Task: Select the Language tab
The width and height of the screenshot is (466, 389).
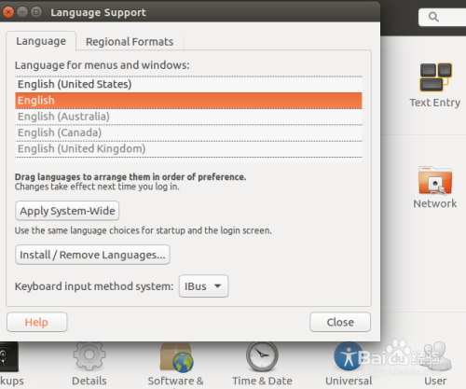Action: (x=41, y=41)
